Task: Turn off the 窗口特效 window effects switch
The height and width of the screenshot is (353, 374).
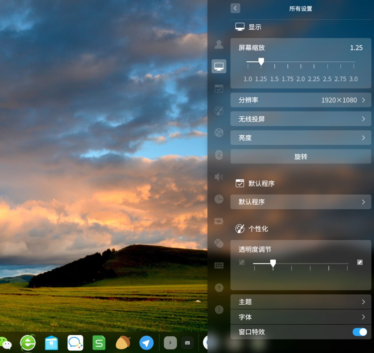Action: (x=359, y=332)
